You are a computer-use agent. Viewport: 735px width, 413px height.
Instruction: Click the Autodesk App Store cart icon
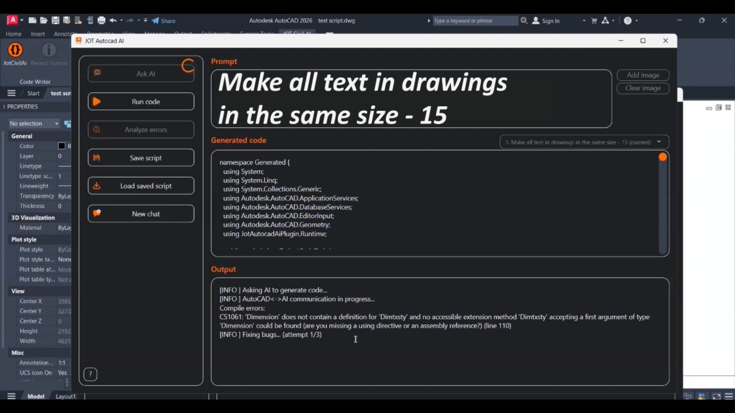[594, 21]
